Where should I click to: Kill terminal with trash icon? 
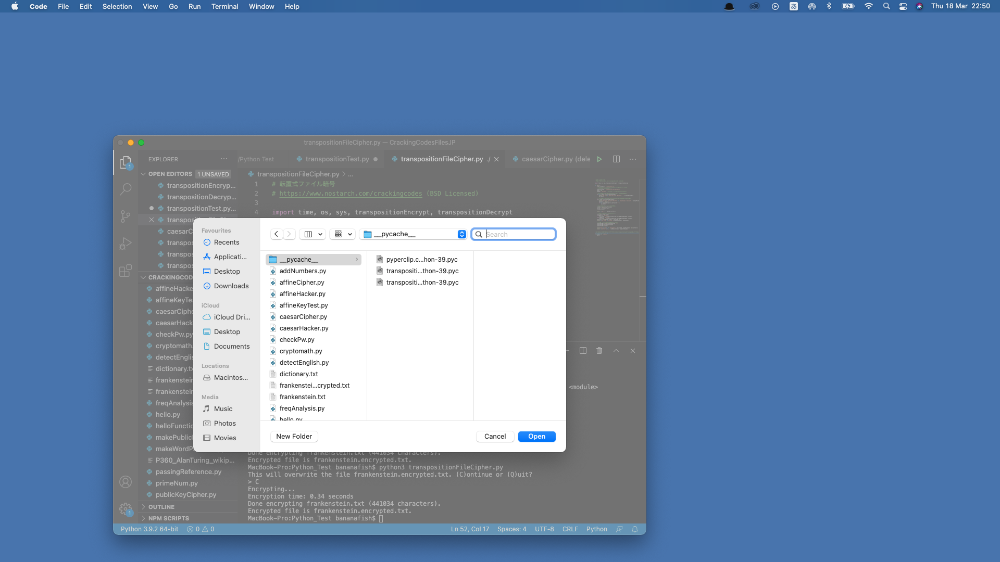599,351
